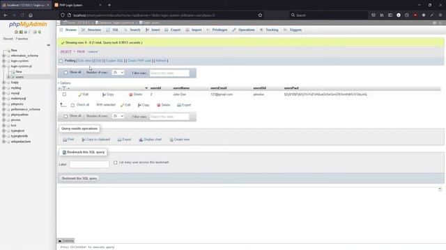Collapse the login-system-yt database node
This screenshot has width=446, height=250.
[3, 67]
